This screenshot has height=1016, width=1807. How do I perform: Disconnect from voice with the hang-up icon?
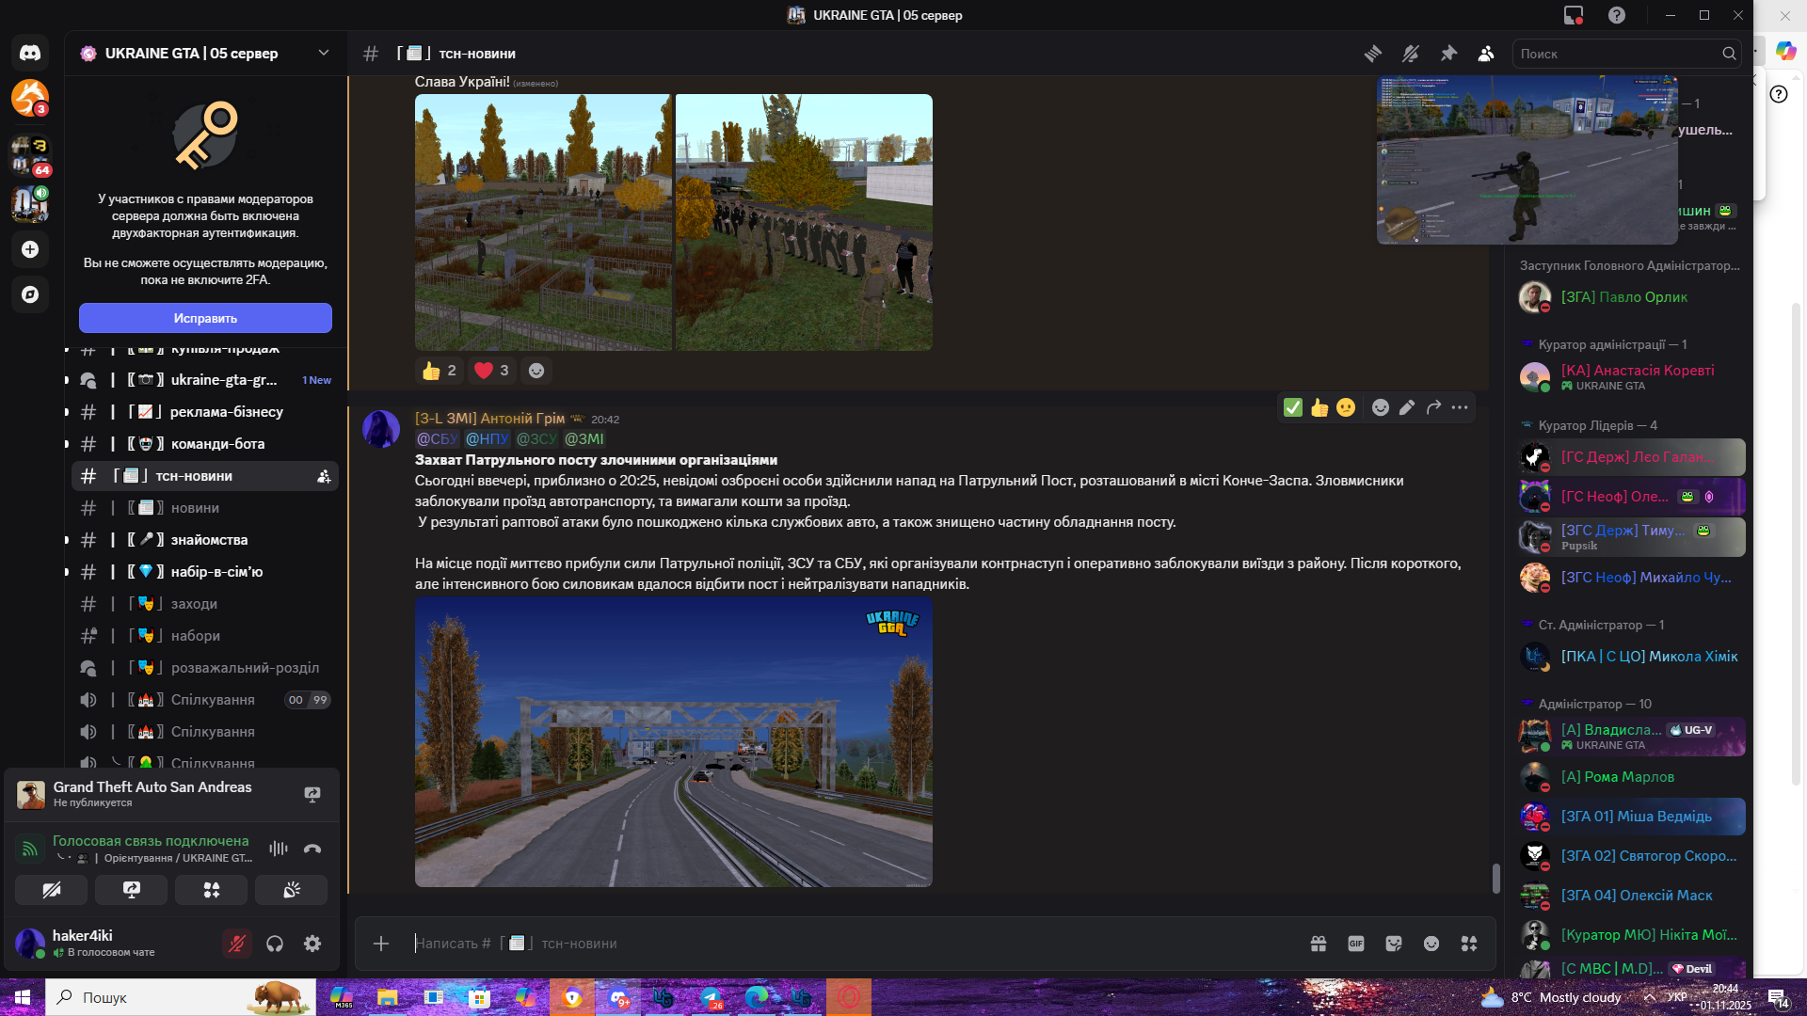[312, 849]
